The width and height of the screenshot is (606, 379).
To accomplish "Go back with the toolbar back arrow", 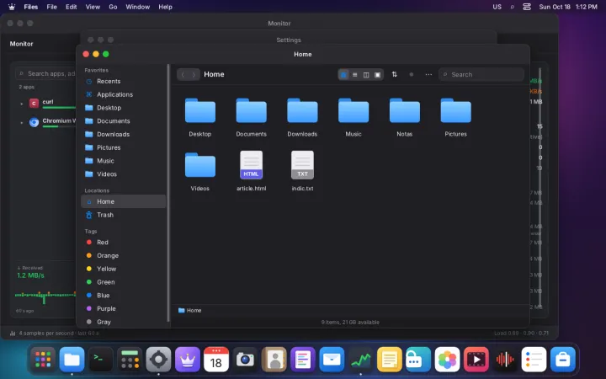I will 183,75.
